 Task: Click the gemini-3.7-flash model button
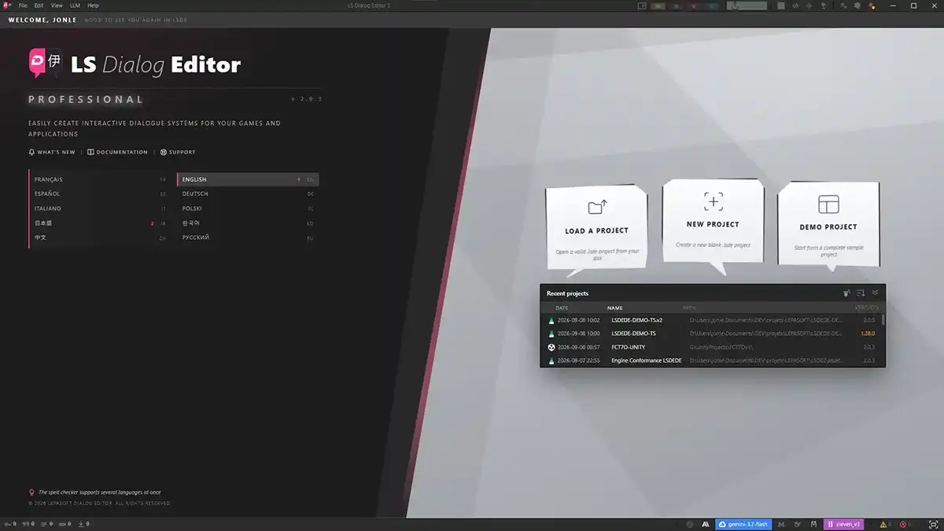743,524
